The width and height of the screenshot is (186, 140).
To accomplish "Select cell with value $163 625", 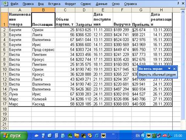I will point(84,30).
